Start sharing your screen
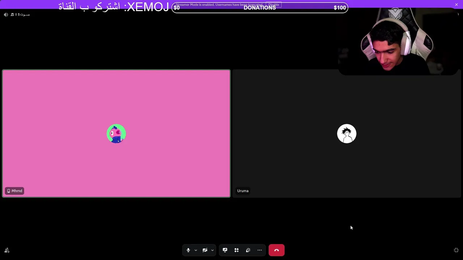This screenshot has height=260, width=463. click(225, 250)
